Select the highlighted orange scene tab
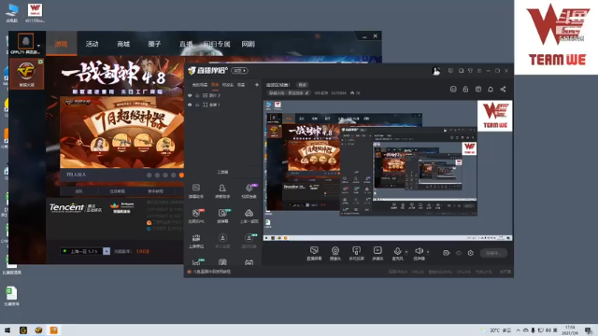 tap(215, 85)
